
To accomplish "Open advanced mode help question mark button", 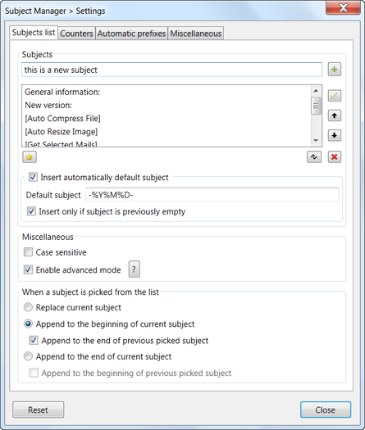I will pos(134,269).
